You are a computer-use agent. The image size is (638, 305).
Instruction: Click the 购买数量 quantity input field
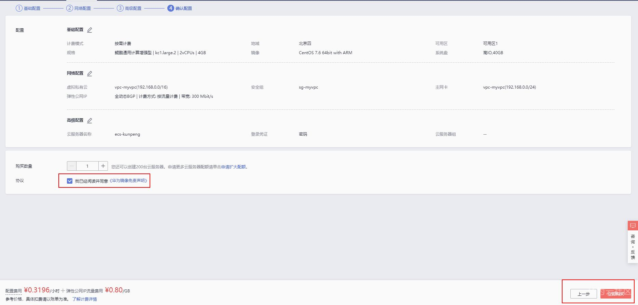(87, 166)
